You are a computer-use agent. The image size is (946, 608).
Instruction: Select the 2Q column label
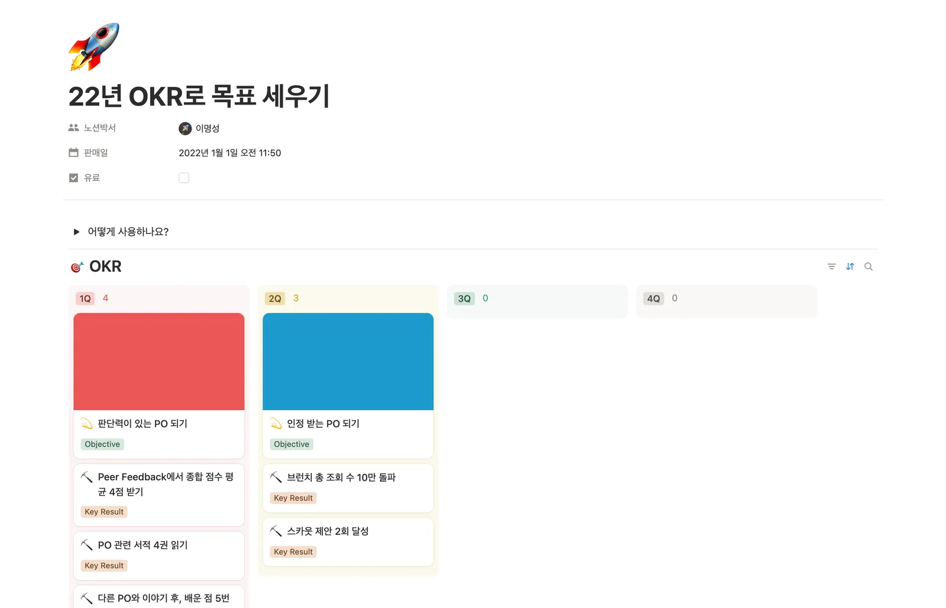point(275,298)
